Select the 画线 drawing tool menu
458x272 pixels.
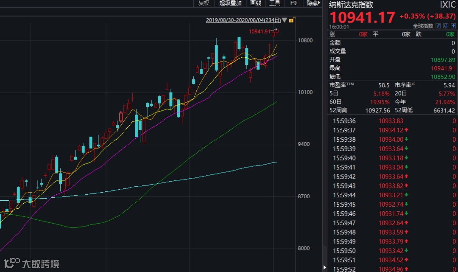(256, 3)
